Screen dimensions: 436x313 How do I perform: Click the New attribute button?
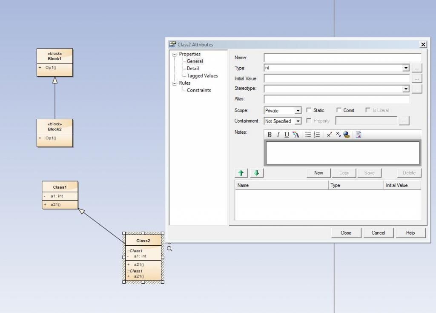(x=318, y=173)
